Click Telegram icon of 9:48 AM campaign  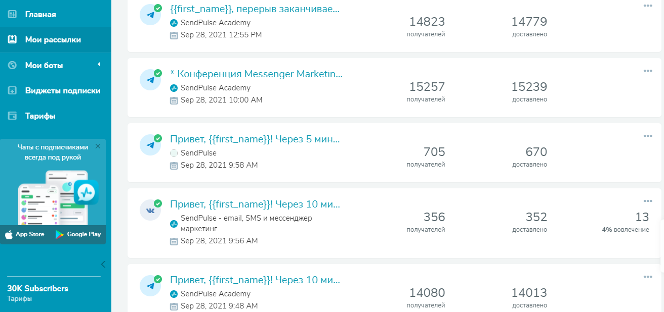tap(150, 286)
